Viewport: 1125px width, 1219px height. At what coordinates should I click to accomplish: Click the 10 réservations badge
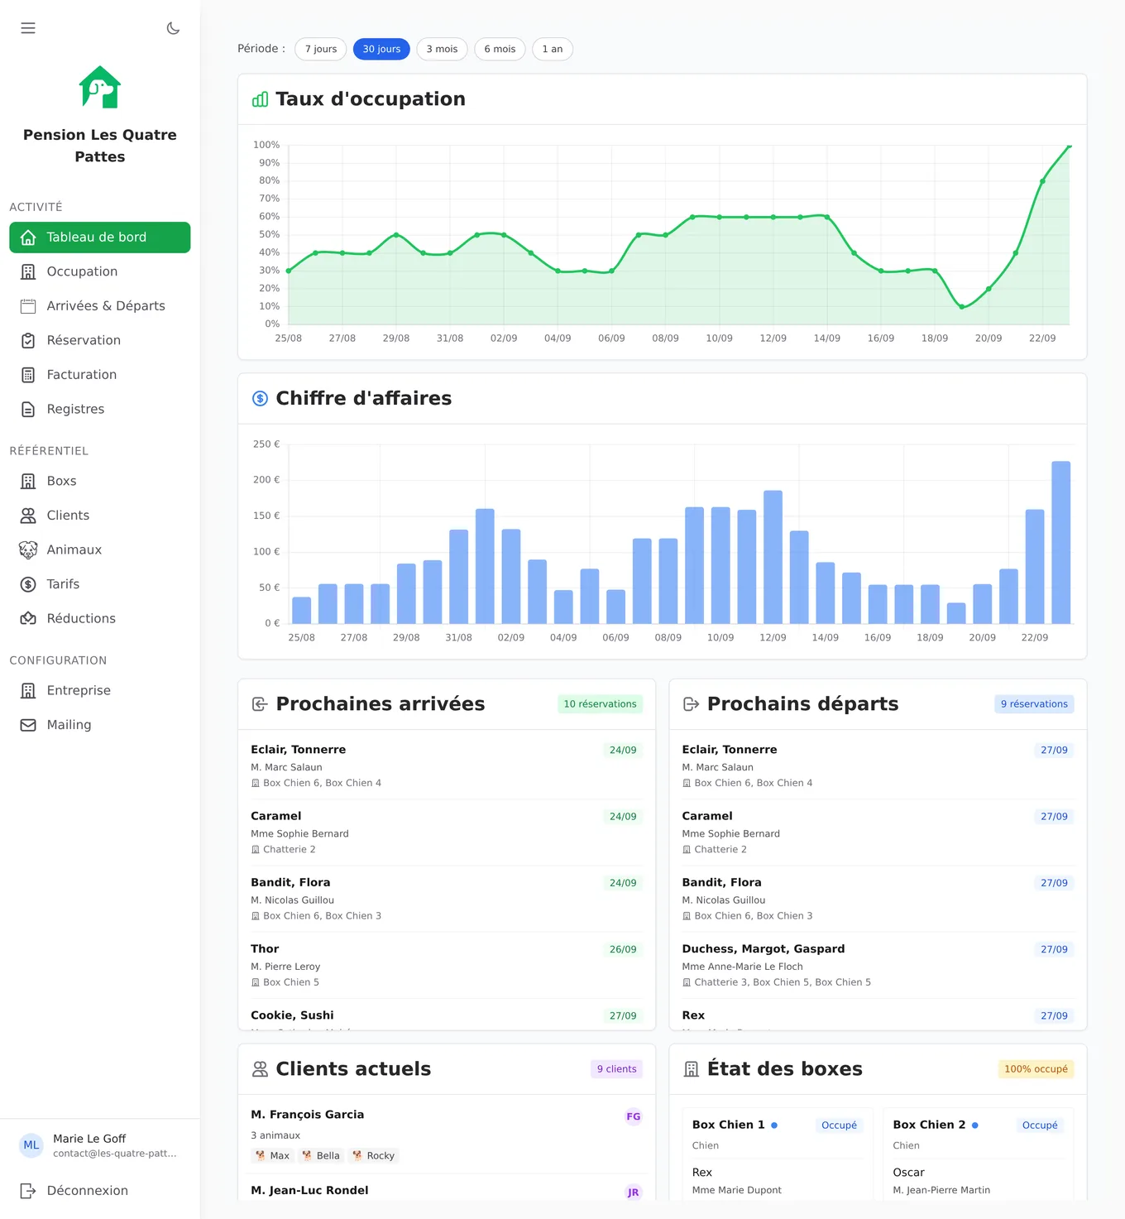(x=600, y=704)
